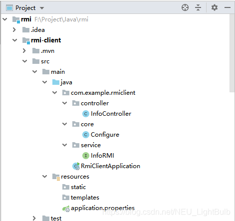Open the Project panel settings gear
Image resolution: width=235 pixels, height=221 pixels.
click(x=215, y=7)
